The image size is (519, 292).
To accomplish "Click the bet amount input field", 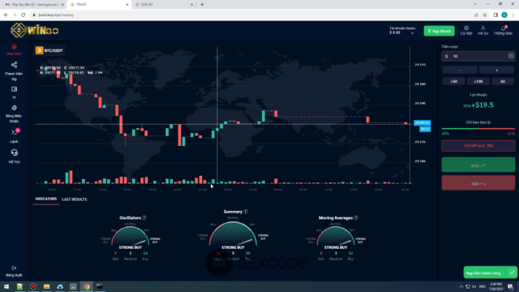I will 478,56.
